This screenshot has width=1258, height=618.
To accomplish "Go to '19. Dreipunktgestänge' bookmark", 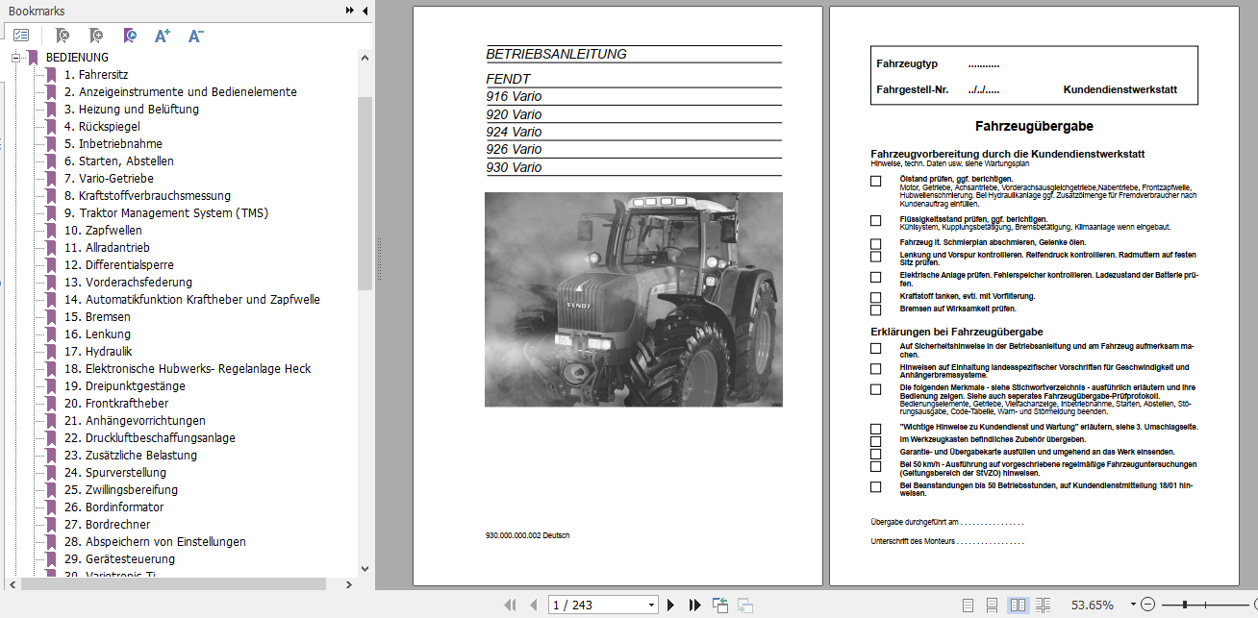I will (x=125, y=386).
